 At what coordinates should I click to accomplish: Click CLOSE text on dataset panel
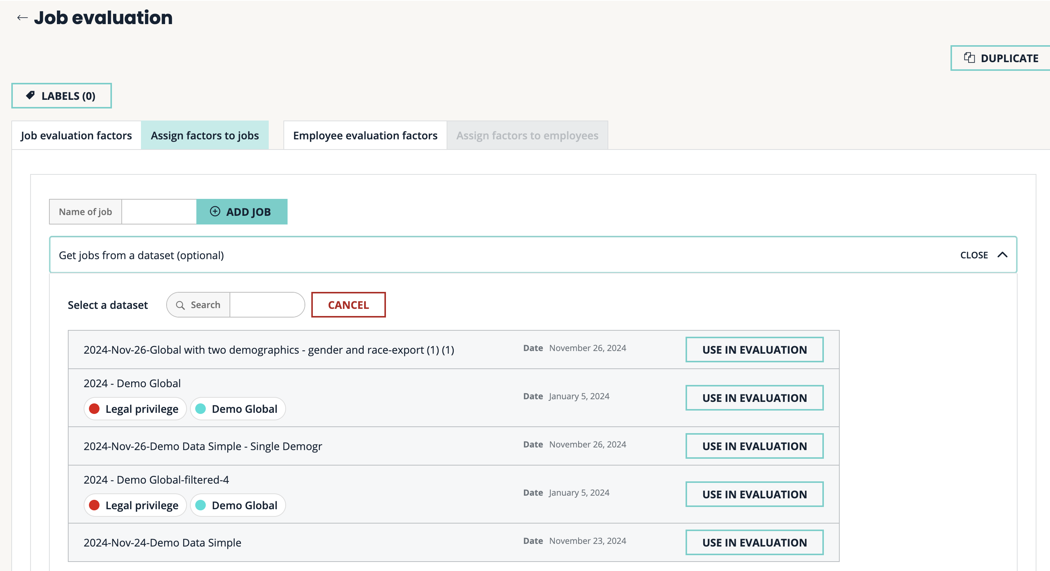[974, 255]
